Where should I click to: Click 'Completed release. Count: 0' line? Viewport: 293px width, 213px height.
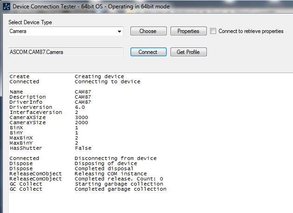[x=119, y=179]
